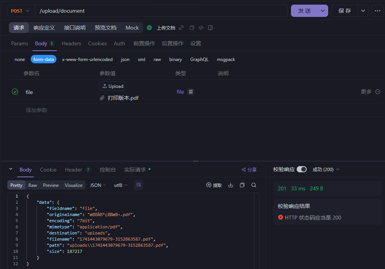Select the form-data body type

point(43,59)
